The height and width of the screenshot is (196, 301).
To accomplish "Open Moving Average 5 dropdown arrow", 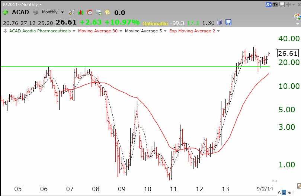I will pyautogui.click(x=165, y=31).
